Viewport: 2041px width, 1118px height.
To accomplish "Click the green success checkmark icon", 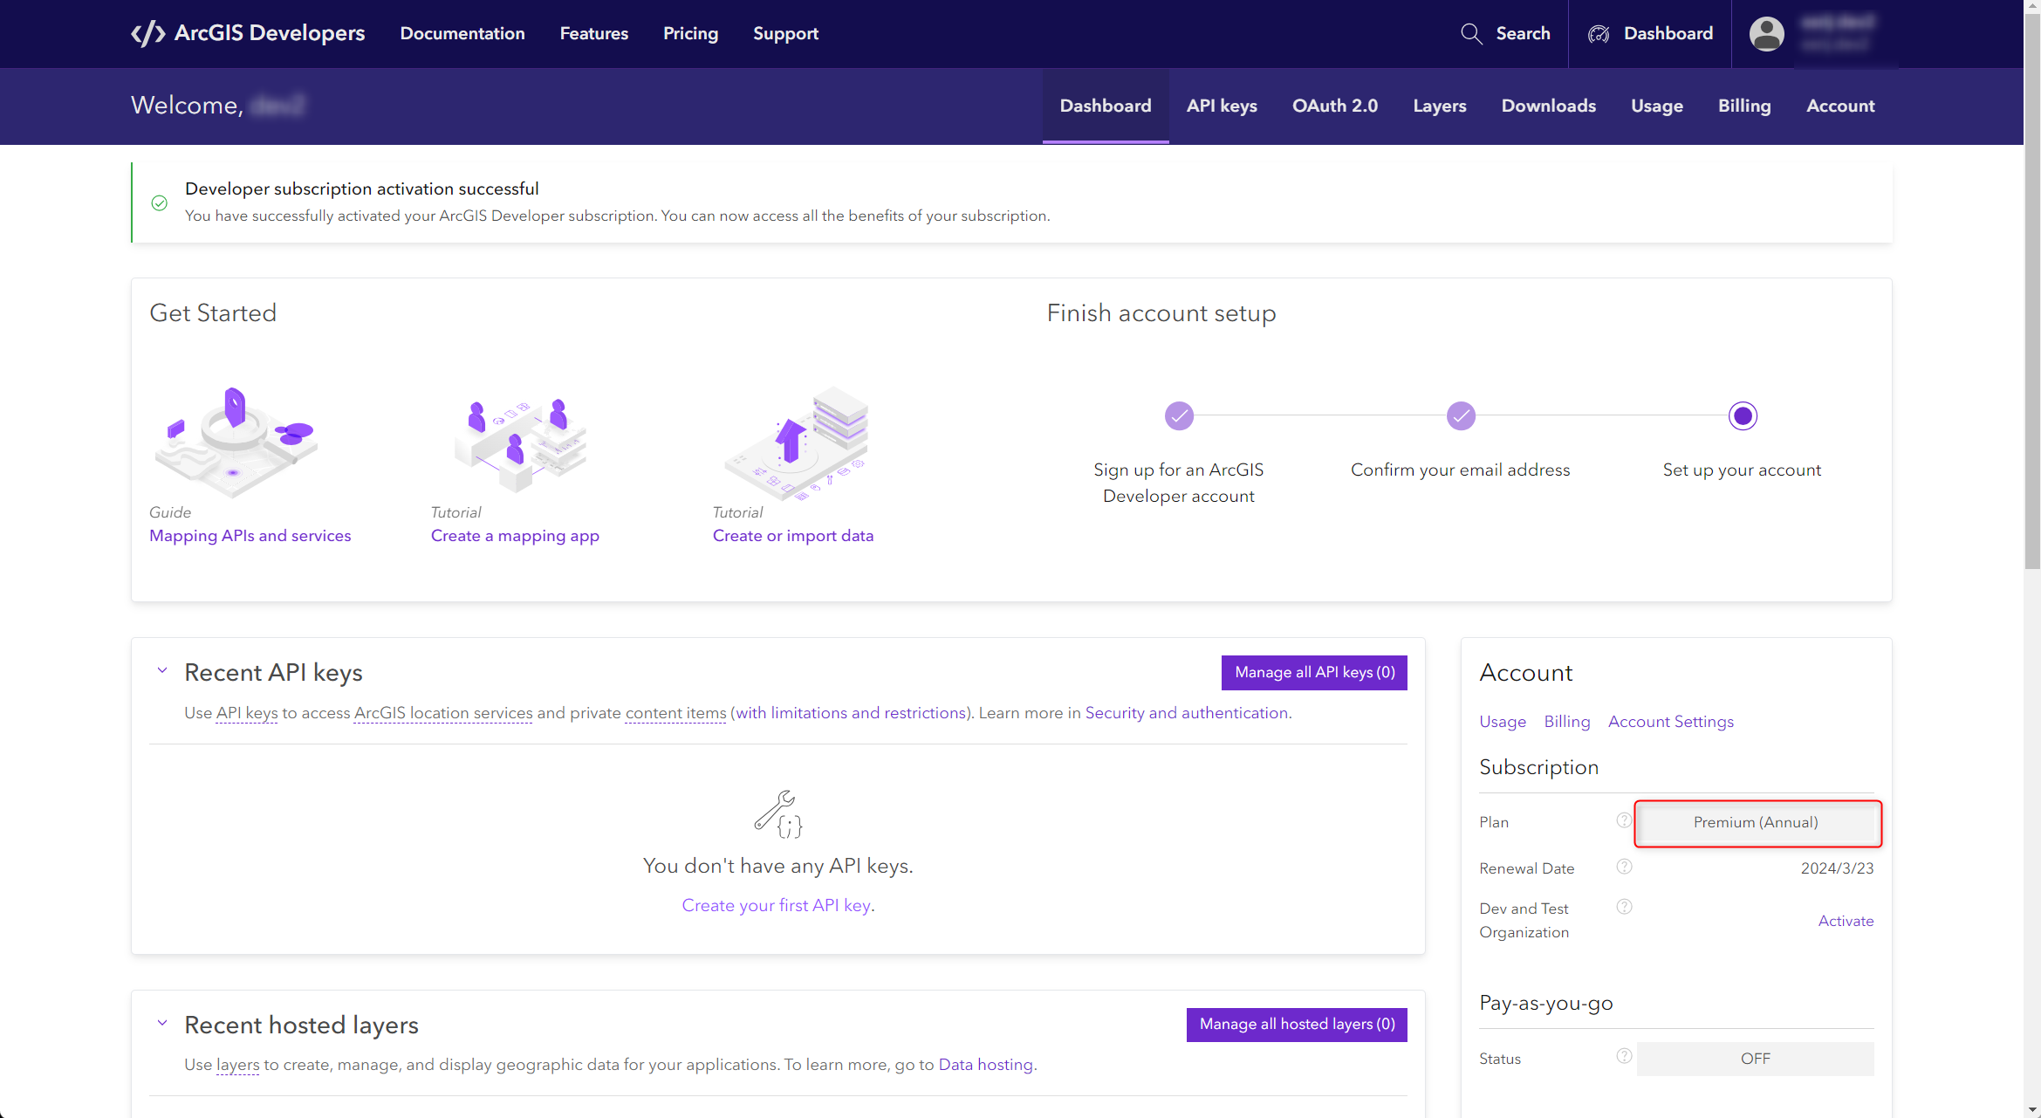I will pyautogui.click(x=160, y=202).
